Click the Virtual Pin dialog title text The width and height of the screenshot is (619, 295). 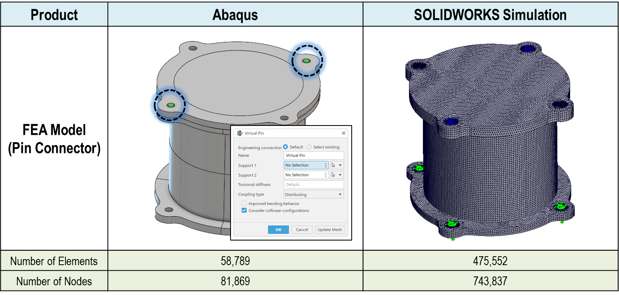coord(254,133)
